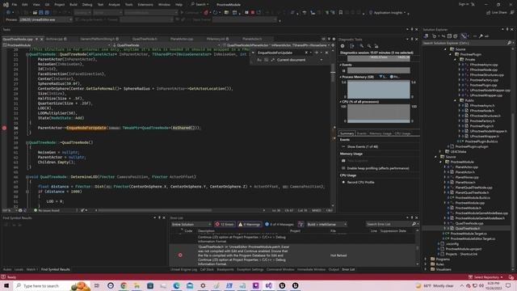This screenshot has width=517, height=291.
Task: Open the Build menu
Action: point(74,5)
